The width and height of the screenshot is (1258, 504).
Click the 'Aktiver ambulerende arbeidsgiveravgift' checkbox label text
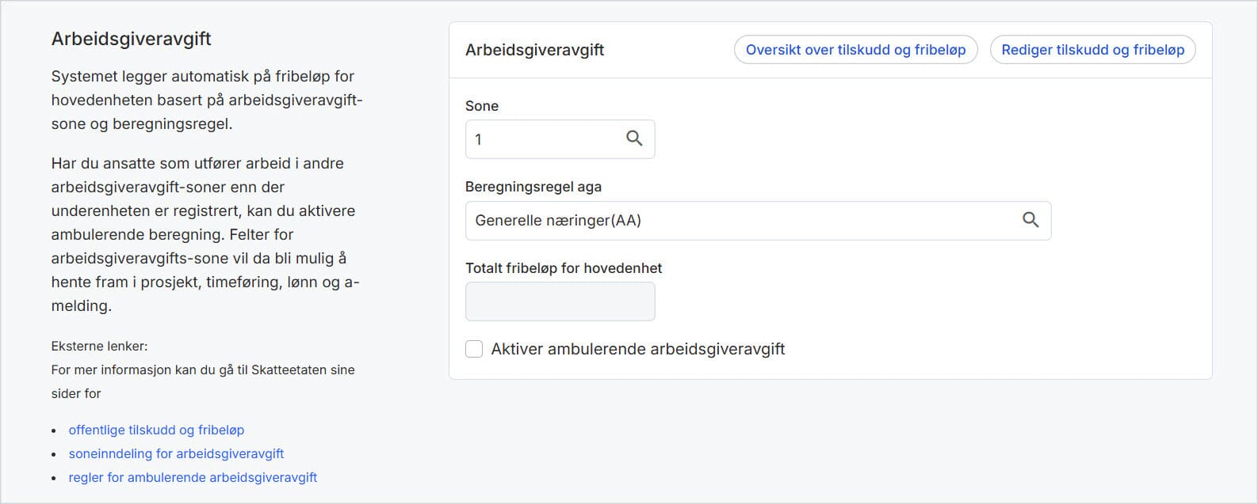click(x=637, y=349)
